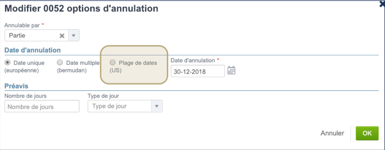Cancel the dialog via Annuler

(x=332, y=133)
